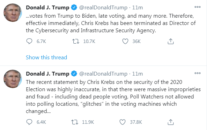Open the first tweet's author display name
Image resolution: width=207 pixels, height=130 pixels.
[x=47, y=8]
